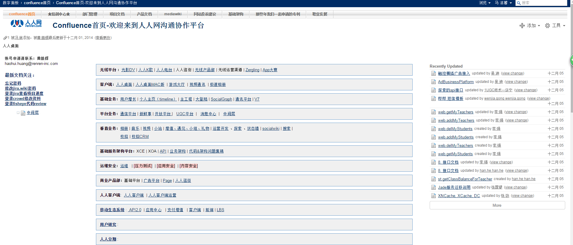Open the 人人客户端运营 link

pyautogui.click(x=162, y=195)
